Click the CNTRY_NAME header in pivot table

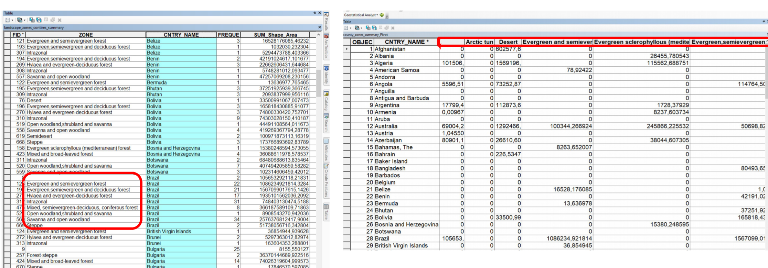(406, 42)
